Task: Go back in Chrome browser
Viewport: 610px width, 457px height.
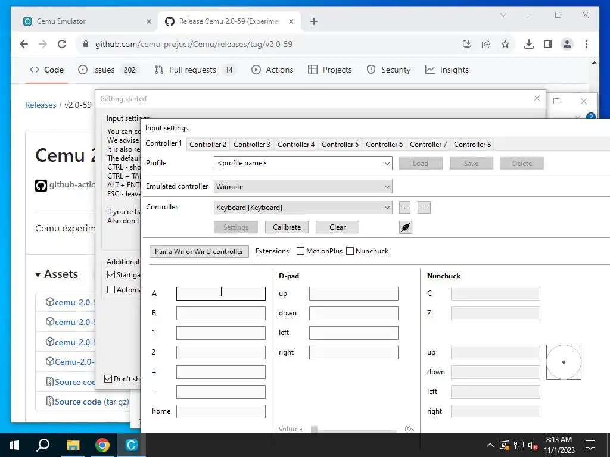Action: (x=24, y=44)
